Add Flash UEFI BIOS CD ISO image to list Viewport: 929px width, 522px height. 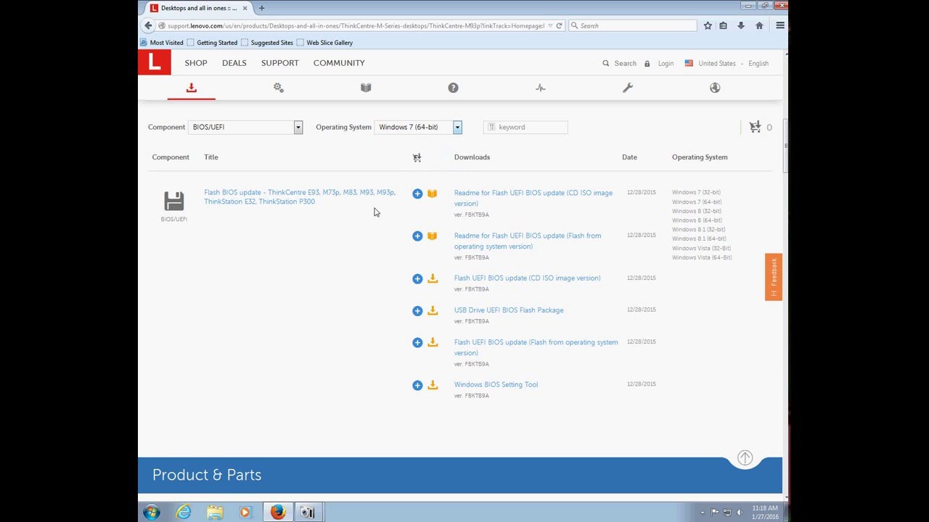417,278
